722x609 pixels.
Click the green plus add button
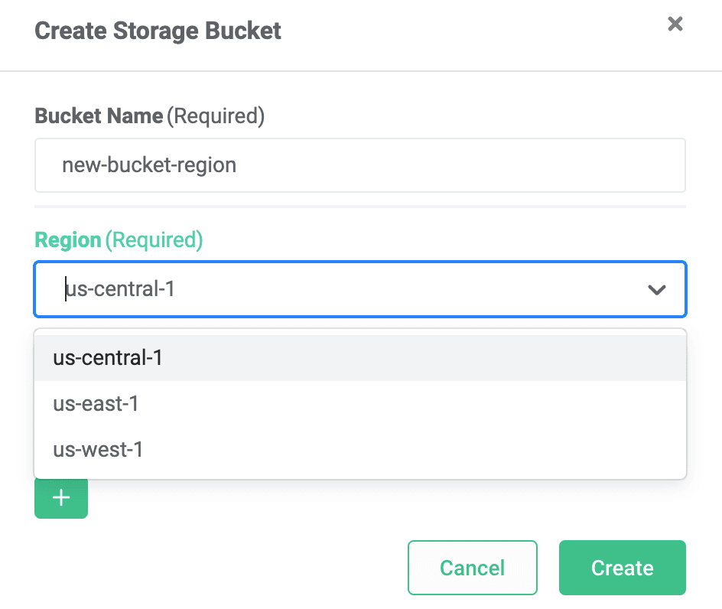(x=61, y=498)
